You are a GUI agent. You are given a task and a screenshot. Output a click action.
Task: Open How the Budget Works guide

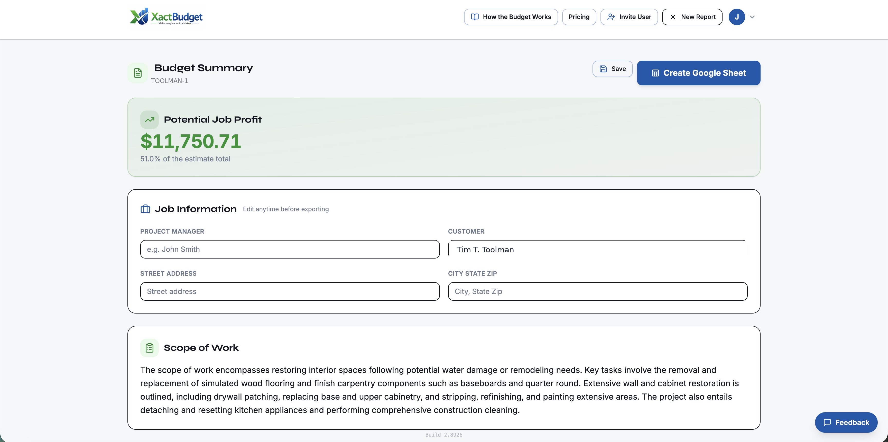point(511,17)
